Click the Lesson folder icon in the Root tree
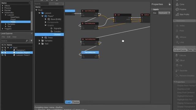Viewport: 196px width, 110px height. click(43, 13)
